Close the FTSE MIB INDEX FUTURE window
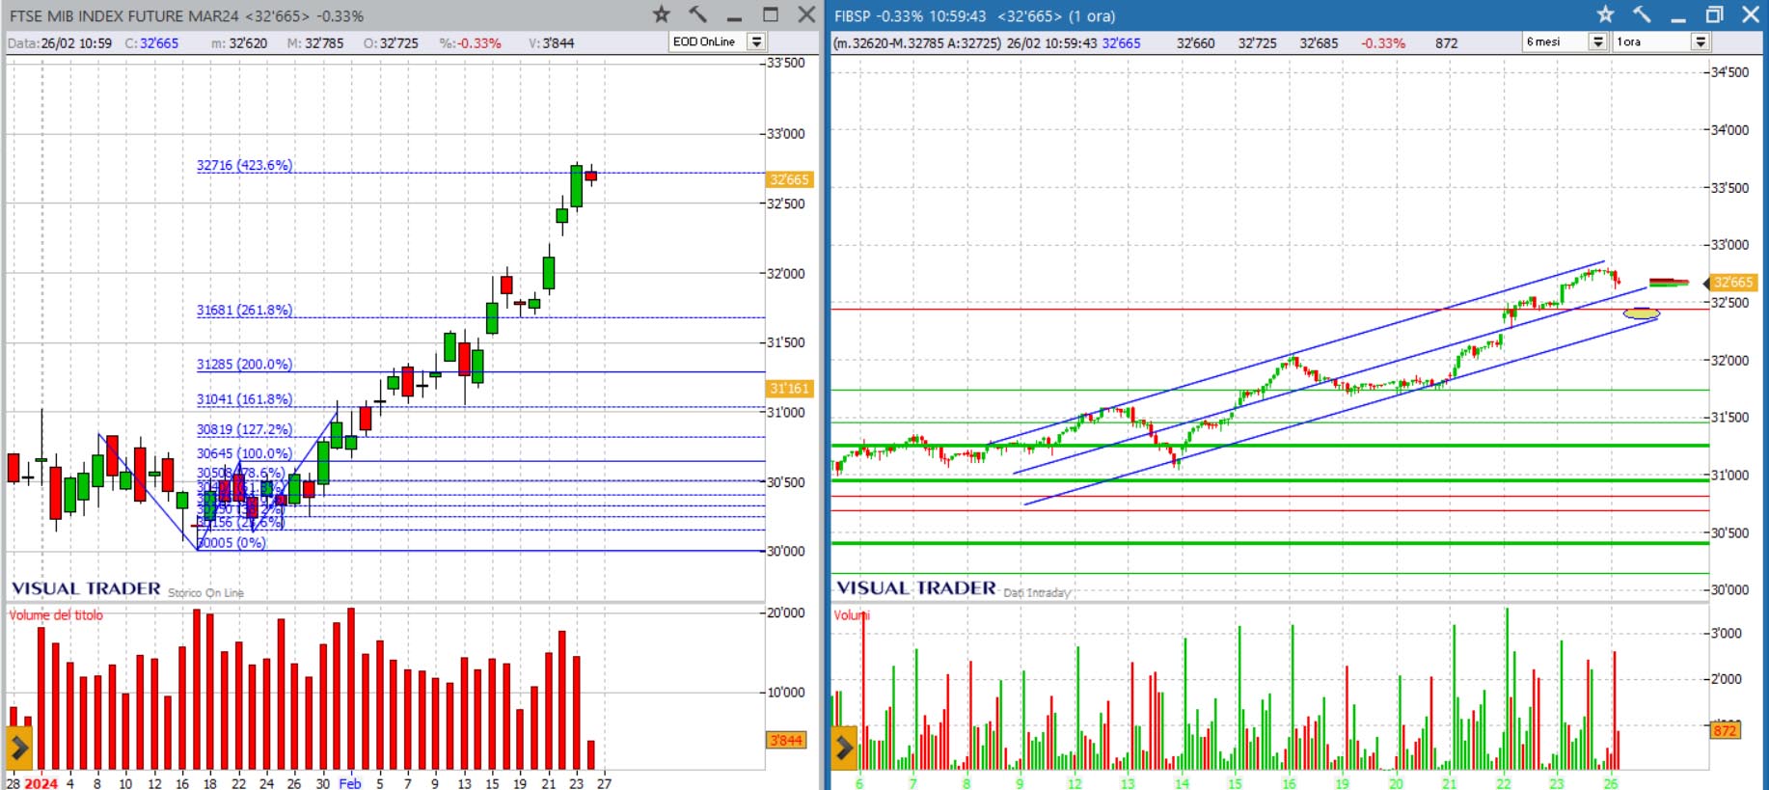The image size is (1769, 790). tap(807, 14)
